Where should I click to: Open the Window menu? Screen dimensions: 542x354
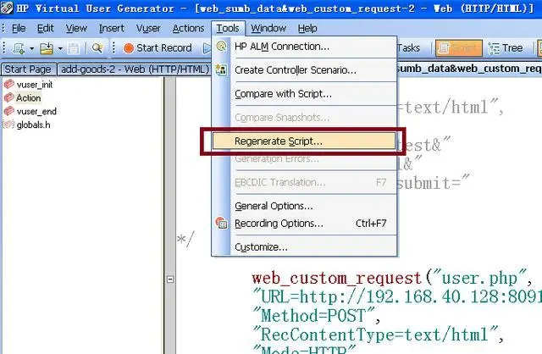tap(268, 28)
